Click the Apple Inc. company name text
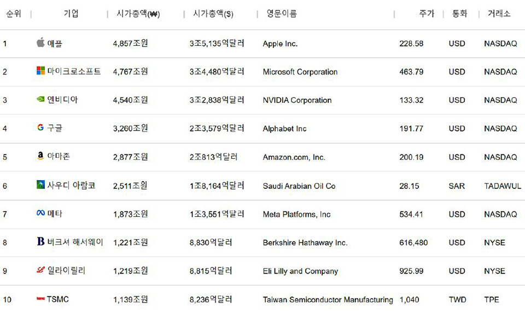 tap(281, 43)
